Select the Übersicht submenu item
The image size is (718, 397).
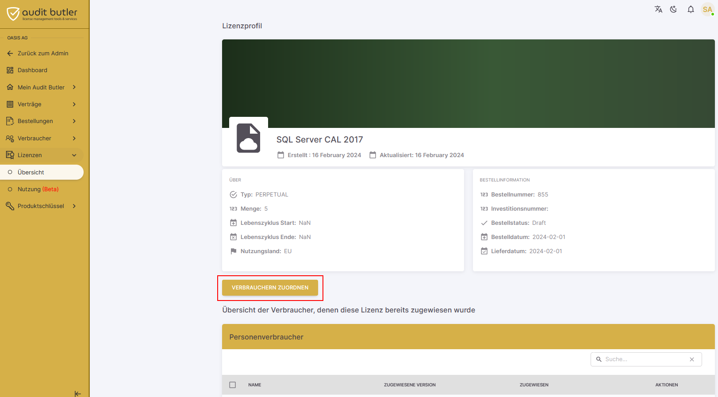point(42,172)
